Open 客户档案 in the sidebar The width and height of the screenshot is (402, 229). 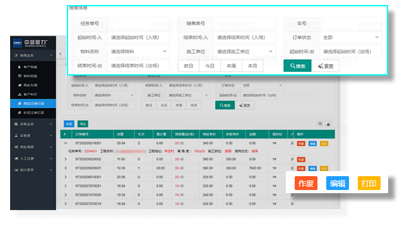coord(30,67)
